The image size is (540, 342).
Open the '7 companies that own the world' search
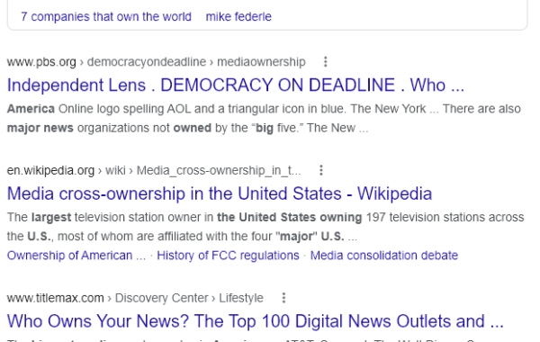106,16
